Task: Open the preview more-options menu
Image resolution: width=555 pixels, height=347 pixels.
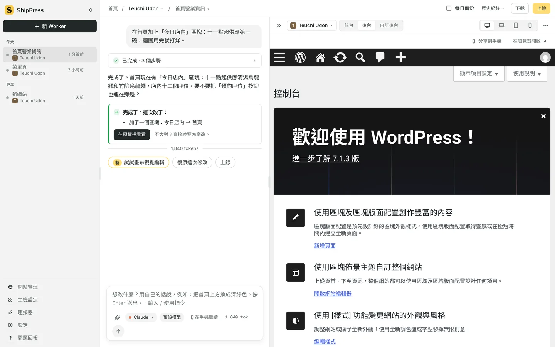Action: (545, 25)
